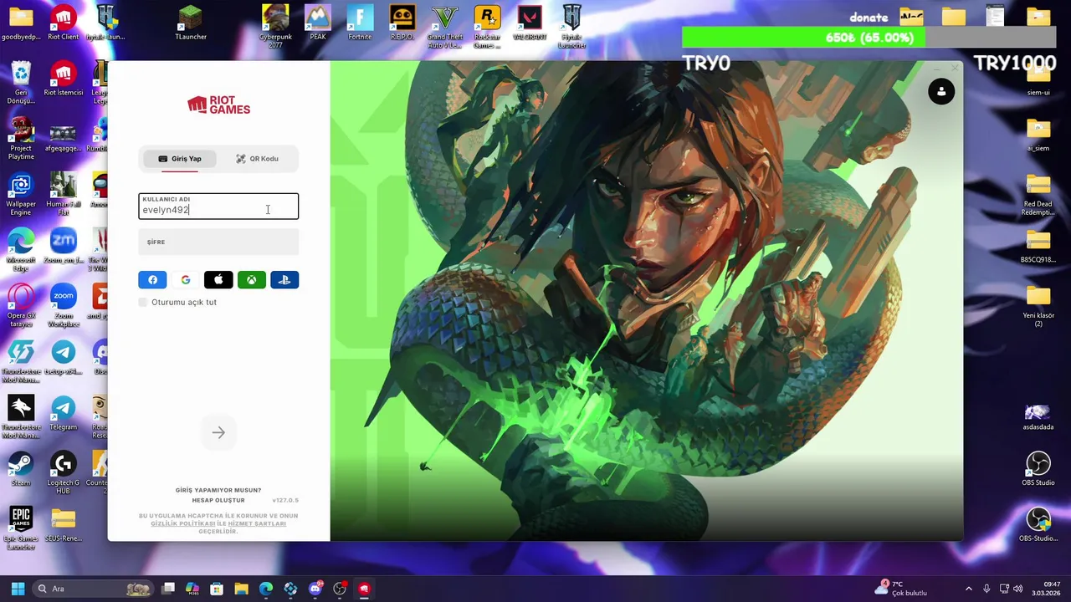
Task: Enable the Oturumu açık tut checkbox
Action: [x=143, y=302]
